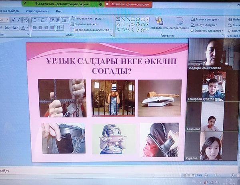The height and width of the screenshot is (185, 240).
Task: Open the line spacing dropdown
Action: point(65,20)
